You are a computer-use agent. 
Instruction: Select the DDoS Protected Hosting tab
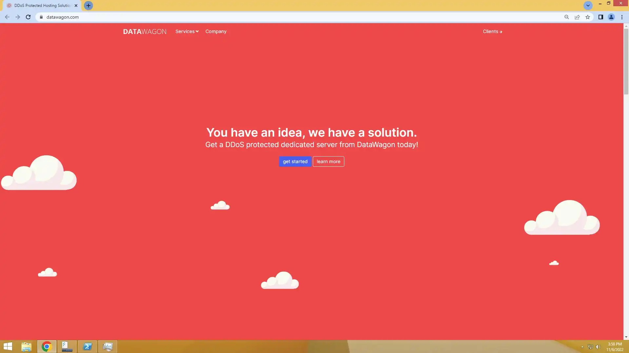42,6
